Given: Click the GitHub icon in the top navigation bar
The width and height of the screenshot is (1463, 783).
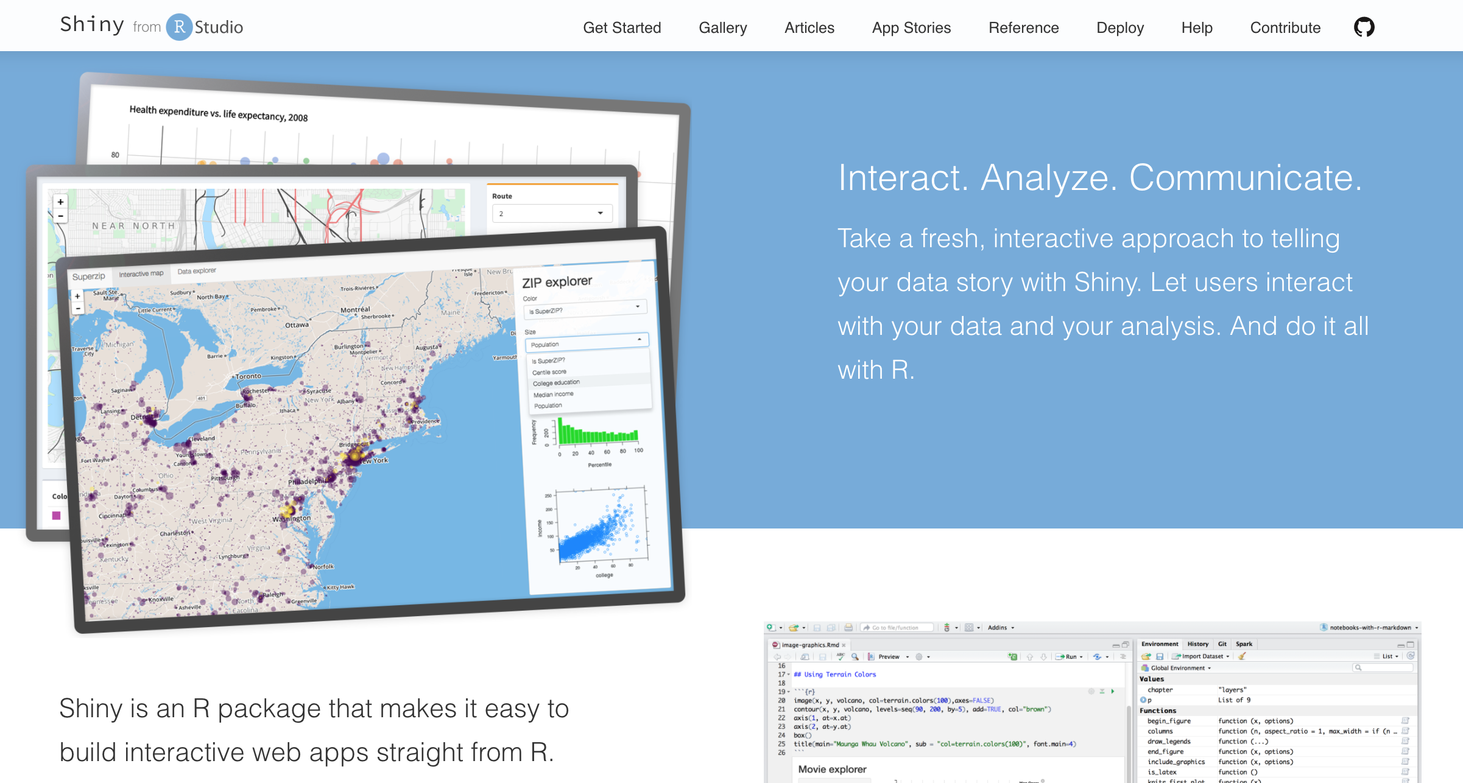Looking at the screenshot, I should tap(1364, 27).
